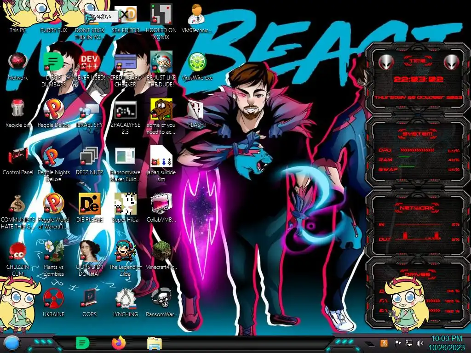471x353 pixels.
Task: Open the some of you need to ac... dog icon
Action: [161, 117]
